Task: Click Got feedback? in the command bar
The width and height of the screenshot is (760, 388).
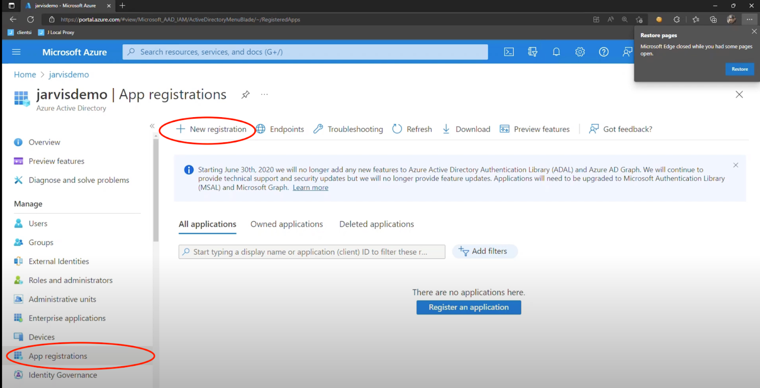Action: [620, 129]
